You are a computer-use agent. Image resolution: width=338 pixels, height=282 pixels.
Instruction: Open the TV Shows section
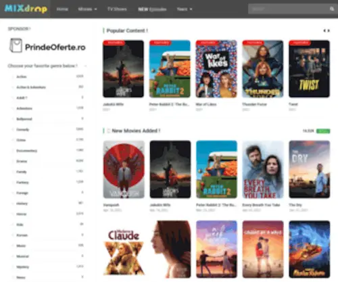click(117, 9)
